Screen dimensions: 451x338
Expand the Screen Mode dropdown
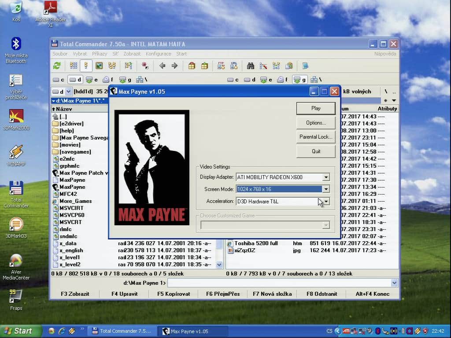coord(326,189)
